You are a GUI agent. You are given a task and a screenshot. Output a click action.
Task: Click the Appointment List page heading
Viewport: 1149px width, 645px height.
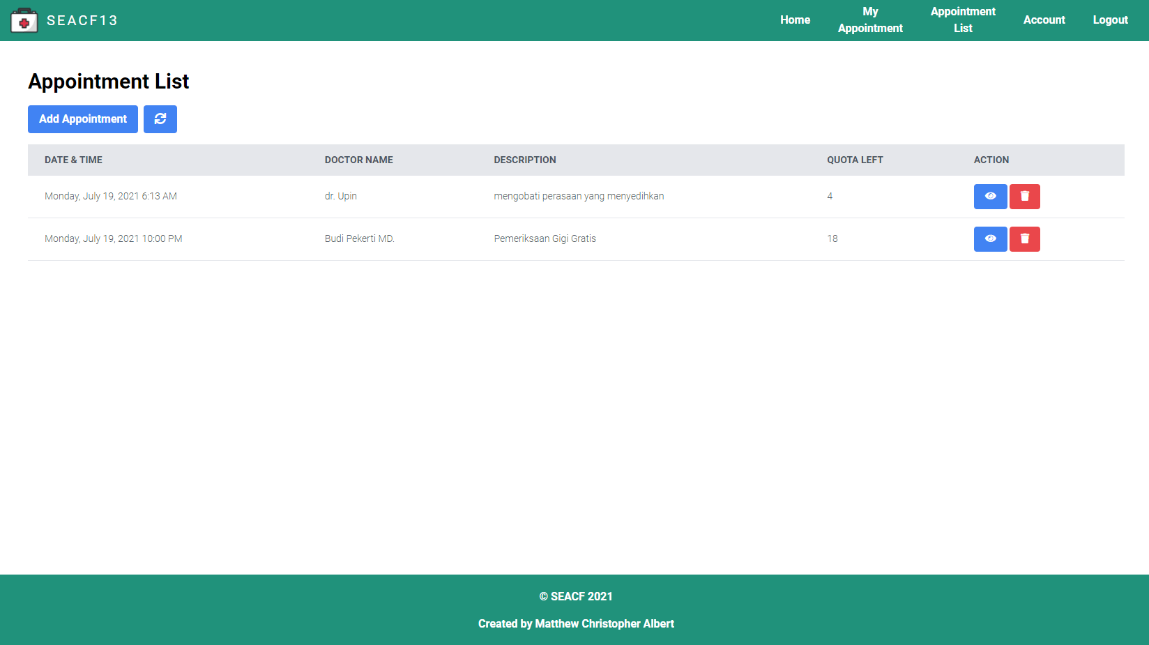pos(109,82)
